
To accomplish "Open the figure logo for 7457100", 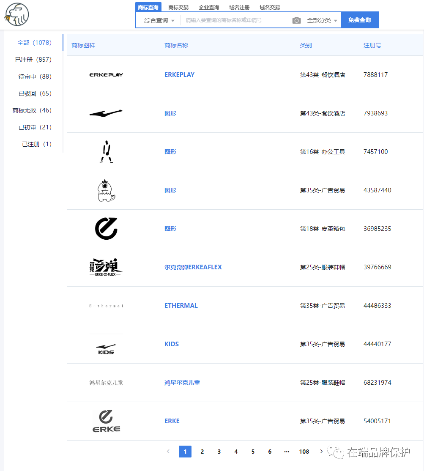I will [106, 152].
